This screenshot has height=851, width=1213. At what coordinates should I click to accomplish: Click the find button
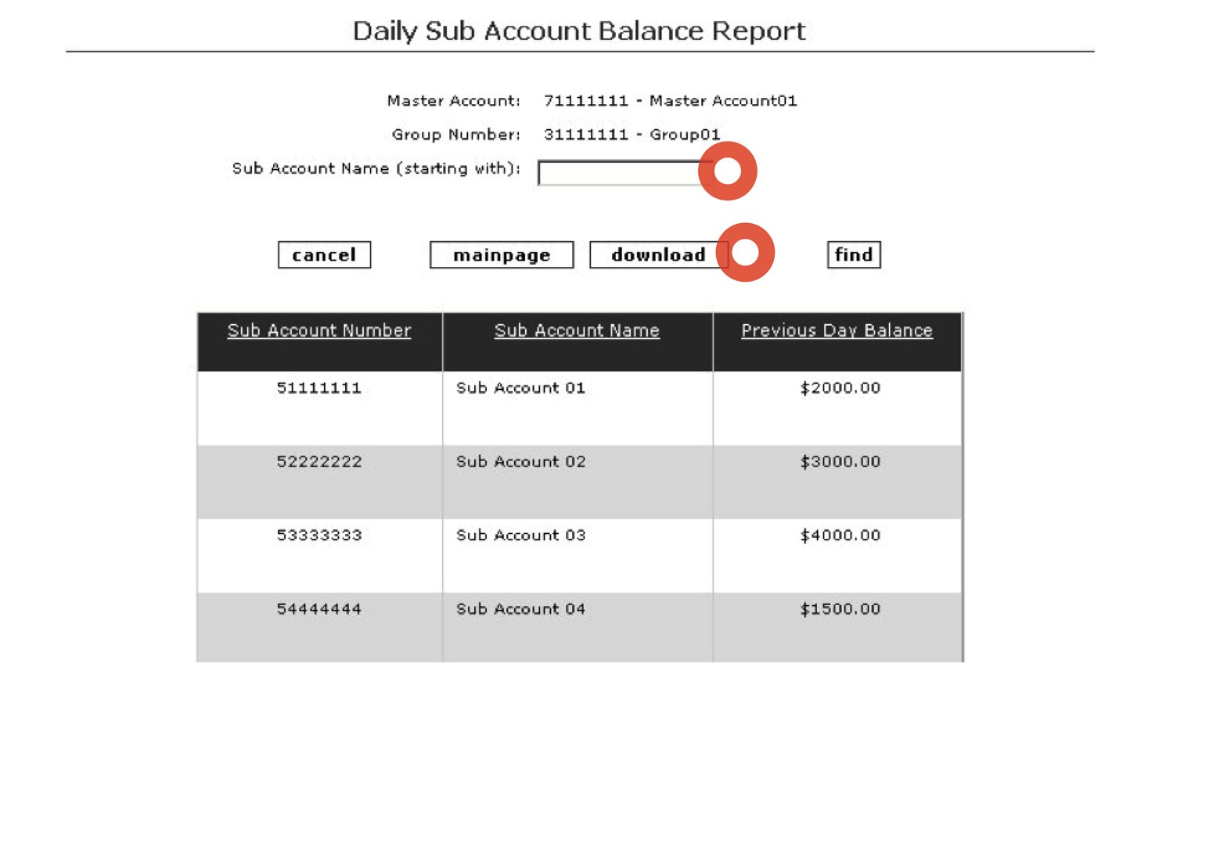(853, 254)
